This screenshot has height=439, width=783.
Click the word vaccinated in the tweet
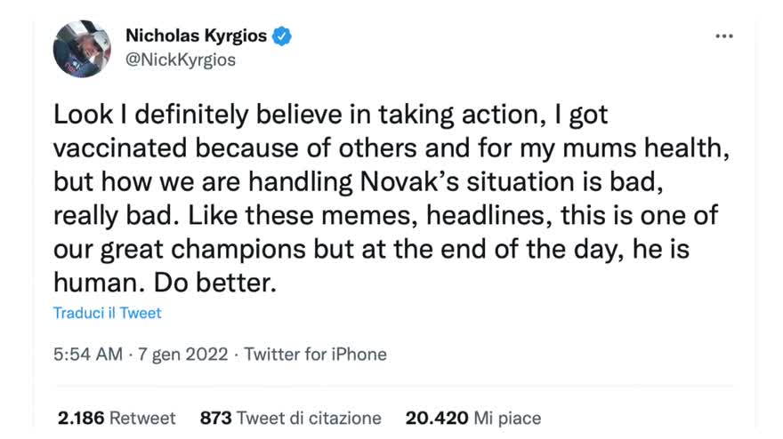[120, 148]
